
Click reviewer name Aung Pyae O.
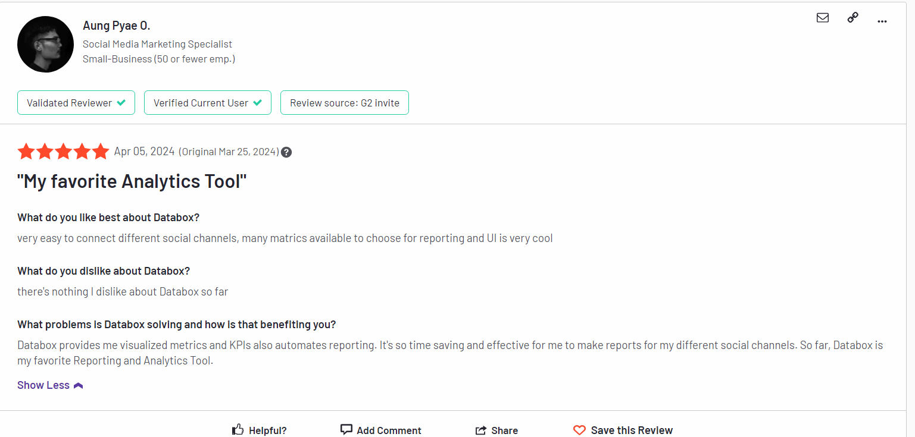click(x=117, y=26)
